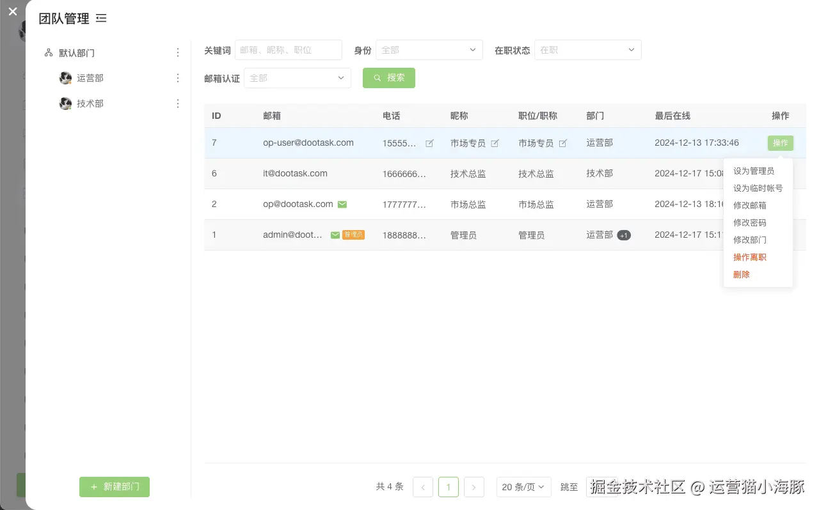Viewport: 819px width, 510px height.
Task: Click the verified mail icon in admin row
Action: (x=335, y=235)
